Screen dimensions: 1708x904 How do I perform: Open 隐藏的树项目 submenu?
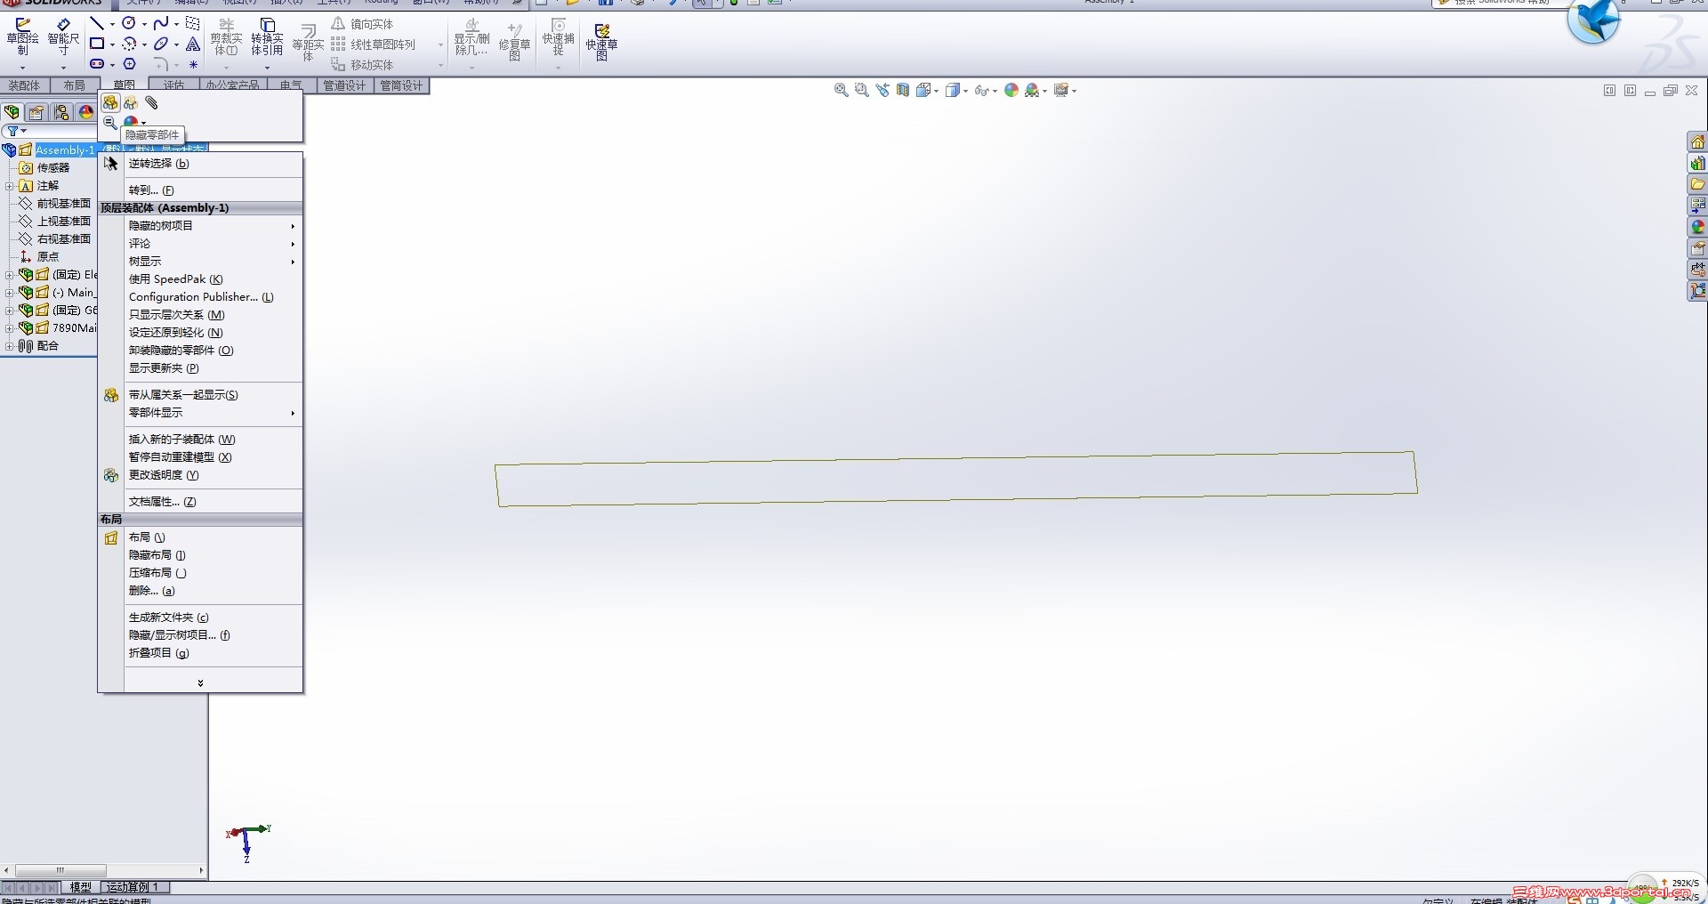click(201, 226)
